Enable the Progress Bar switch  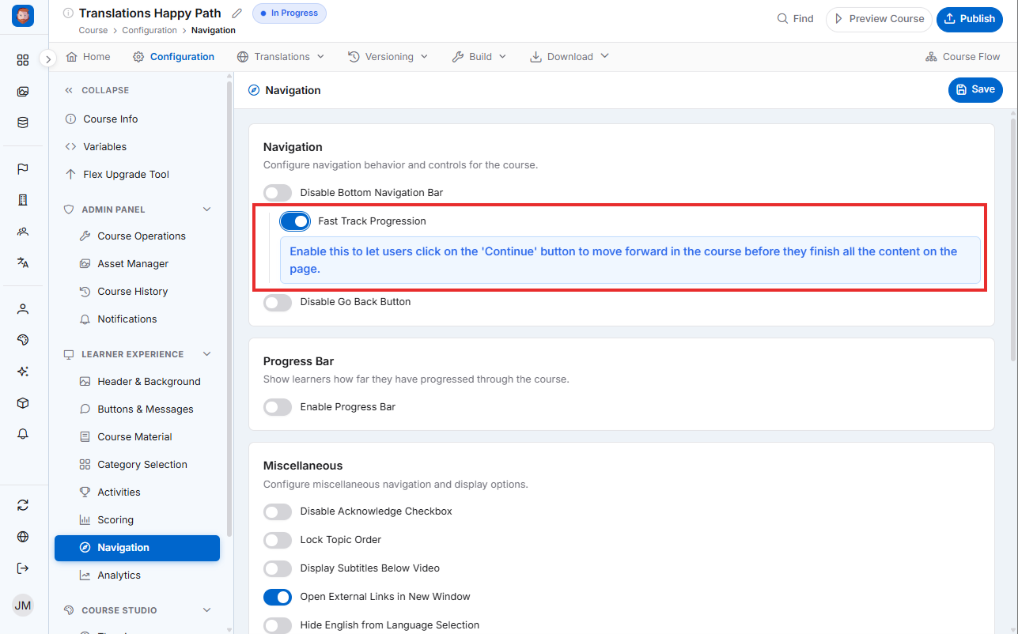[278, 407]
